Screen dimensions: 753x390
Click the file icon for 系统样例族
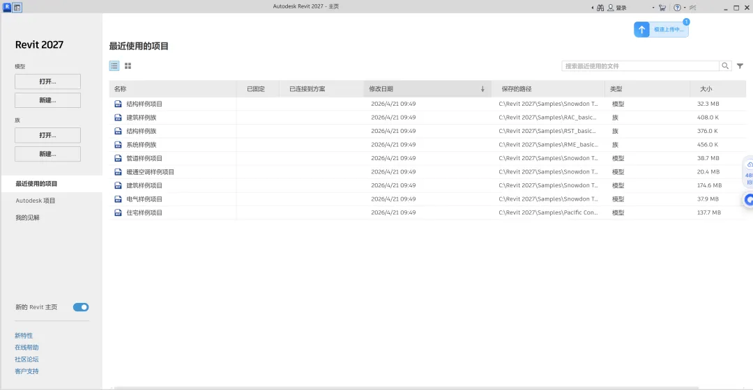pyautogui.click(x=118, y=144)
